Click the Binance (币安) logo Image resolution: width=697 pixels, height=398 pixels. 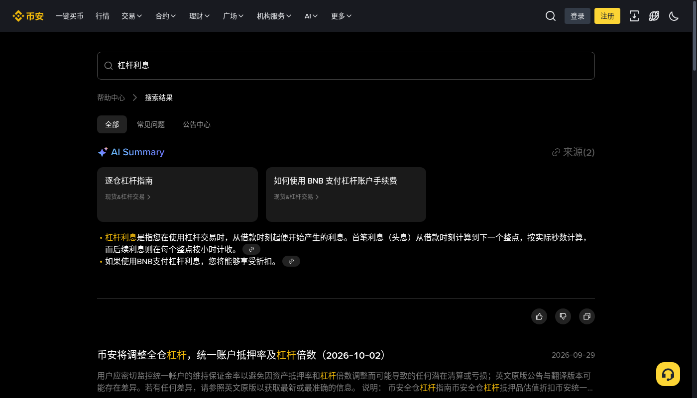coord(28,16)
